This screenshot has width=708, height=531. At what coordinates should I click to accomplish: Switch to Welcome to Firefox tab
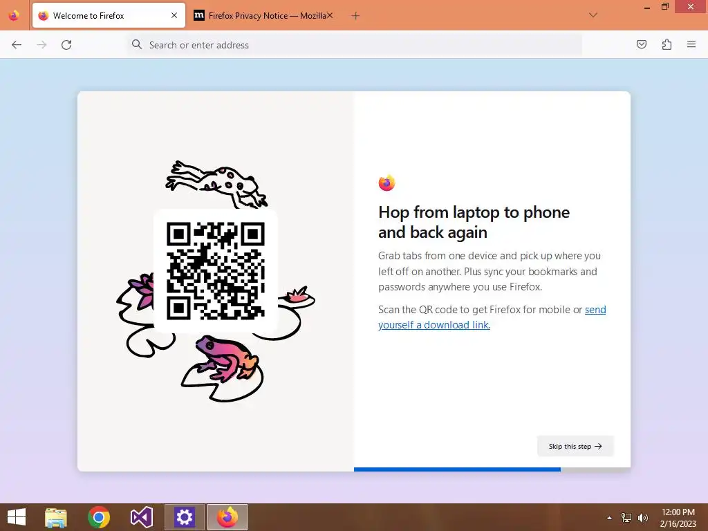coord(109,15)
